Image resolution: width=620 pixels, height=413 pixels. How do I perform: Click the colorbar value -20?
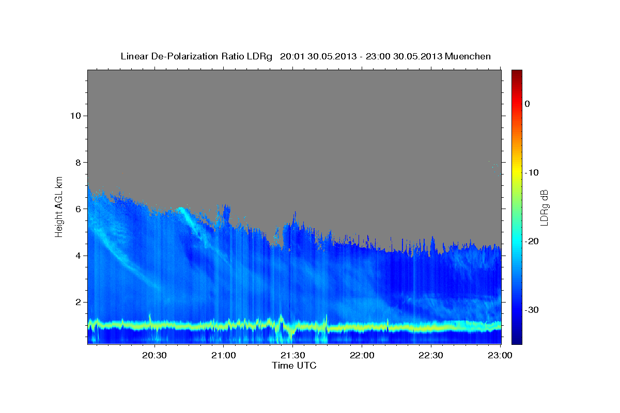[532, 241]
